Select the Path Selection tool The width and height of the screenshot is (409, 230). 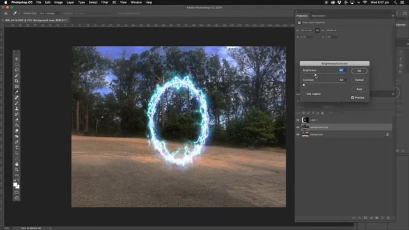pyautogui.click(x=17, y=153)
